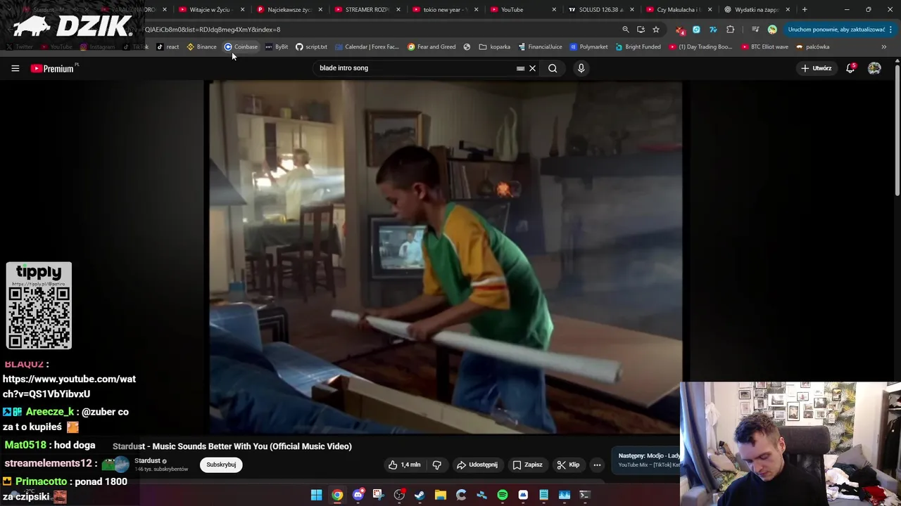Viewport: 901px width, 506px height.
Task: Open the media controls icon in Chrome toolbar
Action: [755, 30]
